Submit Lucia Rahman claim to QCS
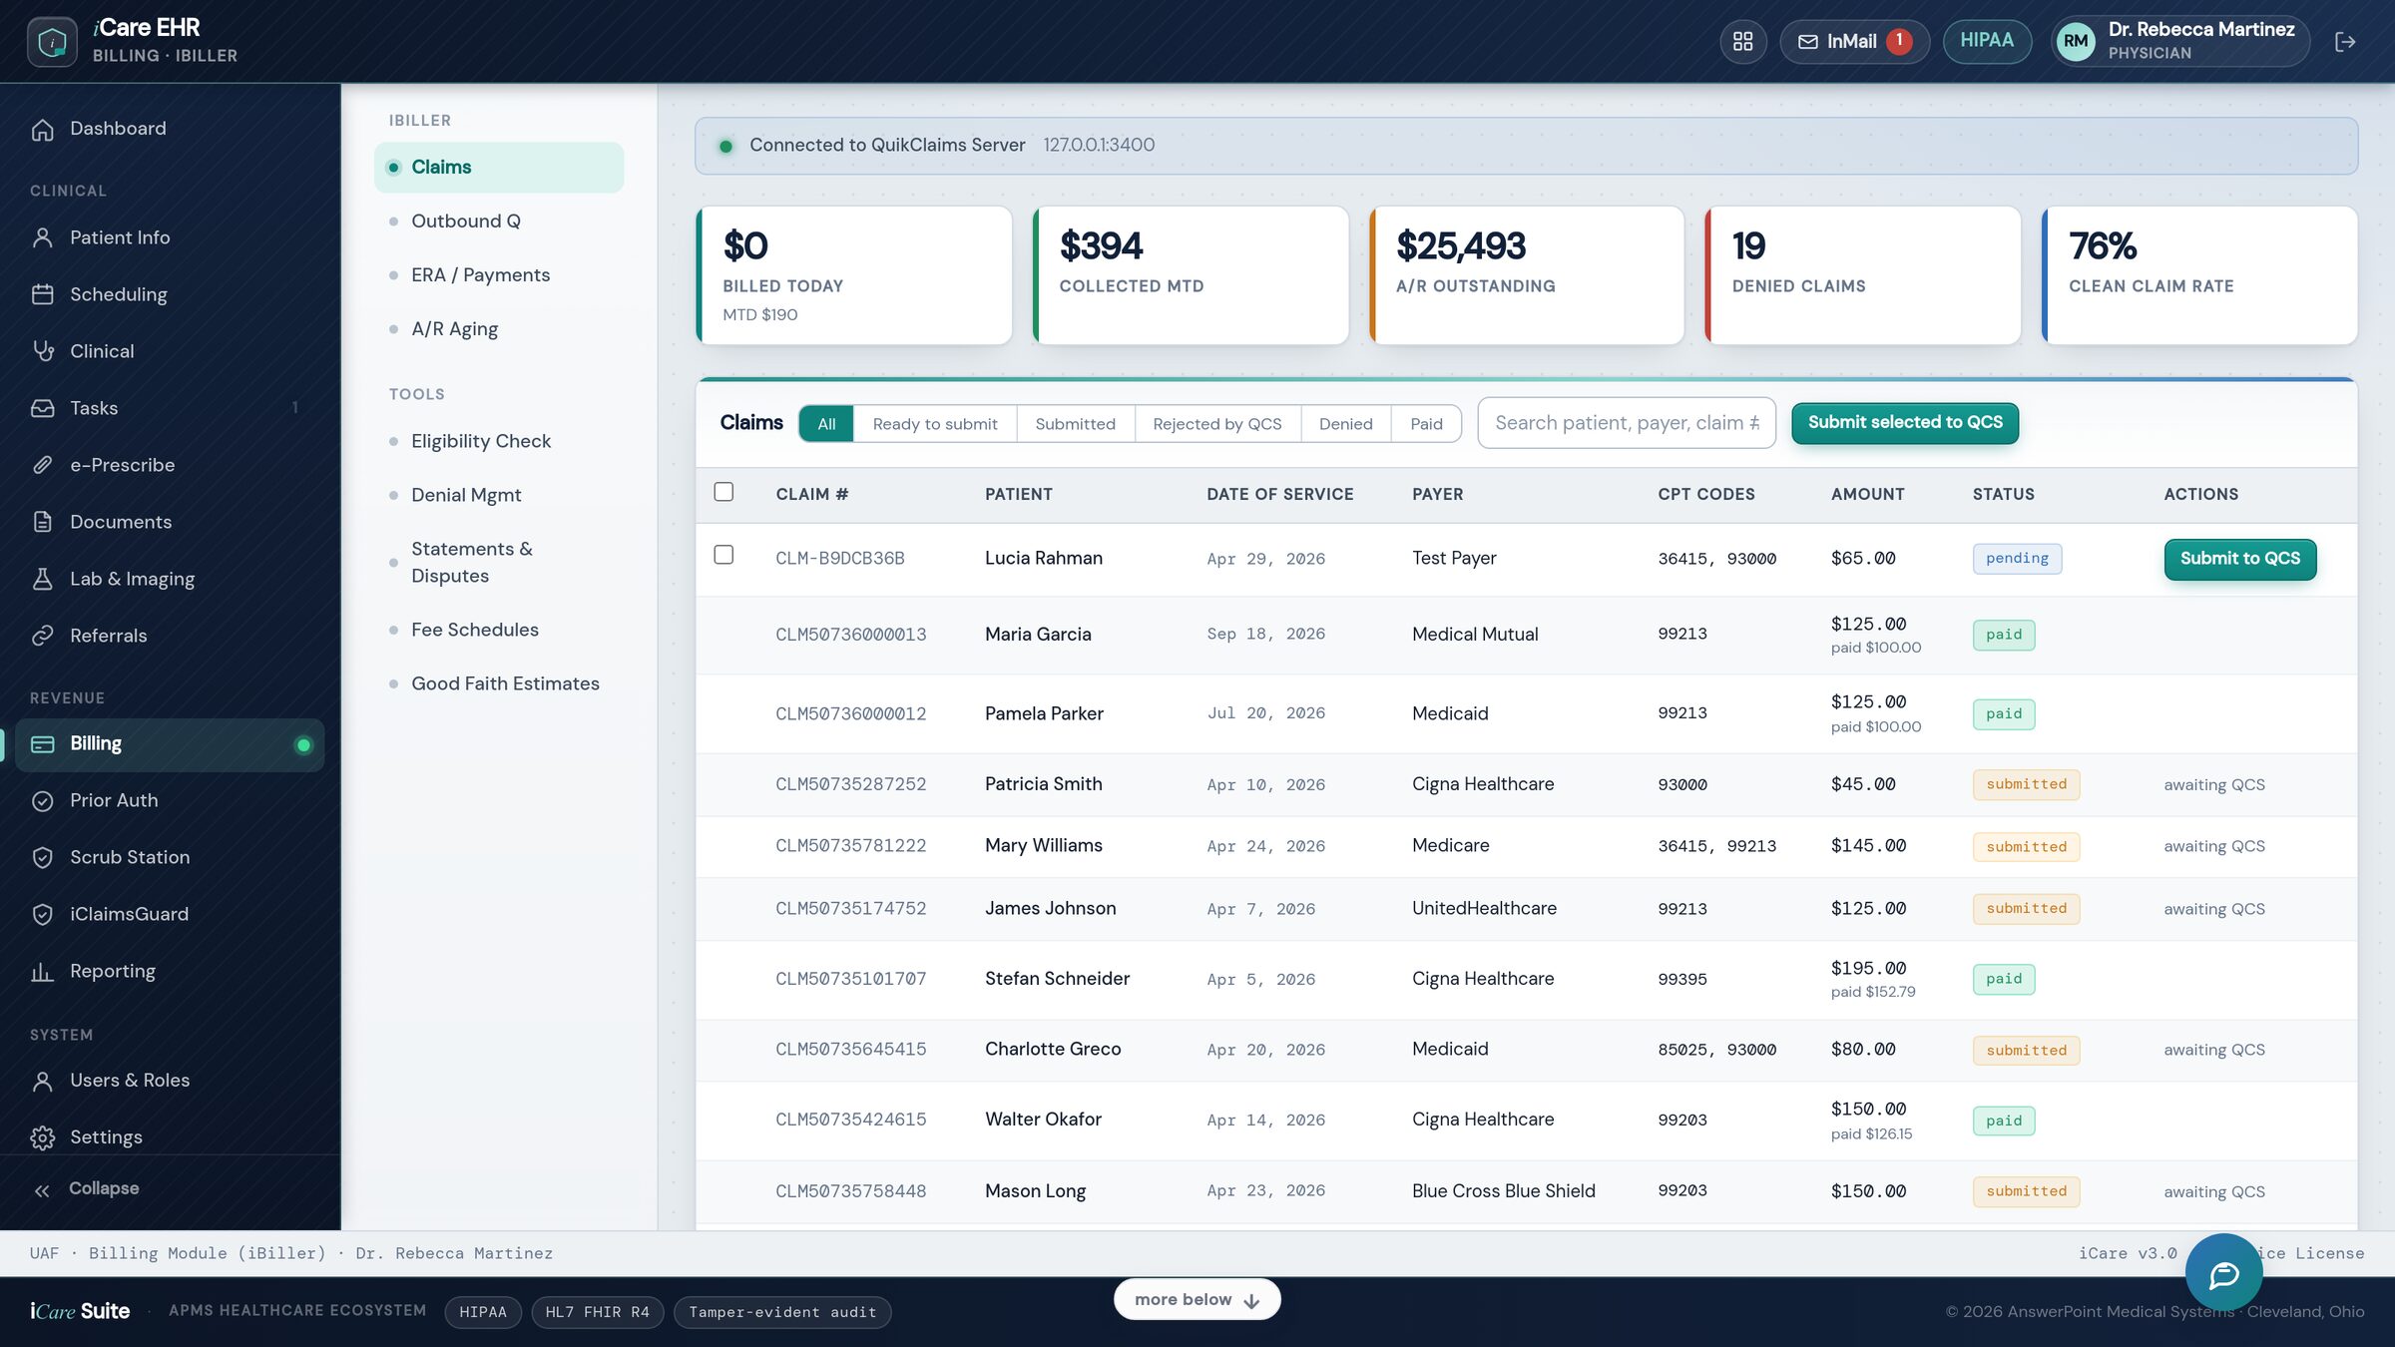The height and width of the screenshot is (1347, 2395). (x=2239, y=559)
